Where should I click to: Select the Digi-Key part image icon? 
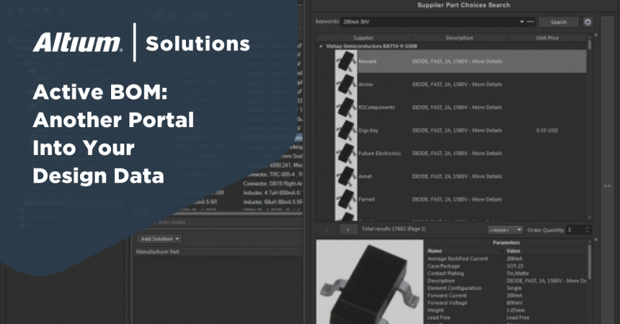pyautogui.click(x=346, y=130)
